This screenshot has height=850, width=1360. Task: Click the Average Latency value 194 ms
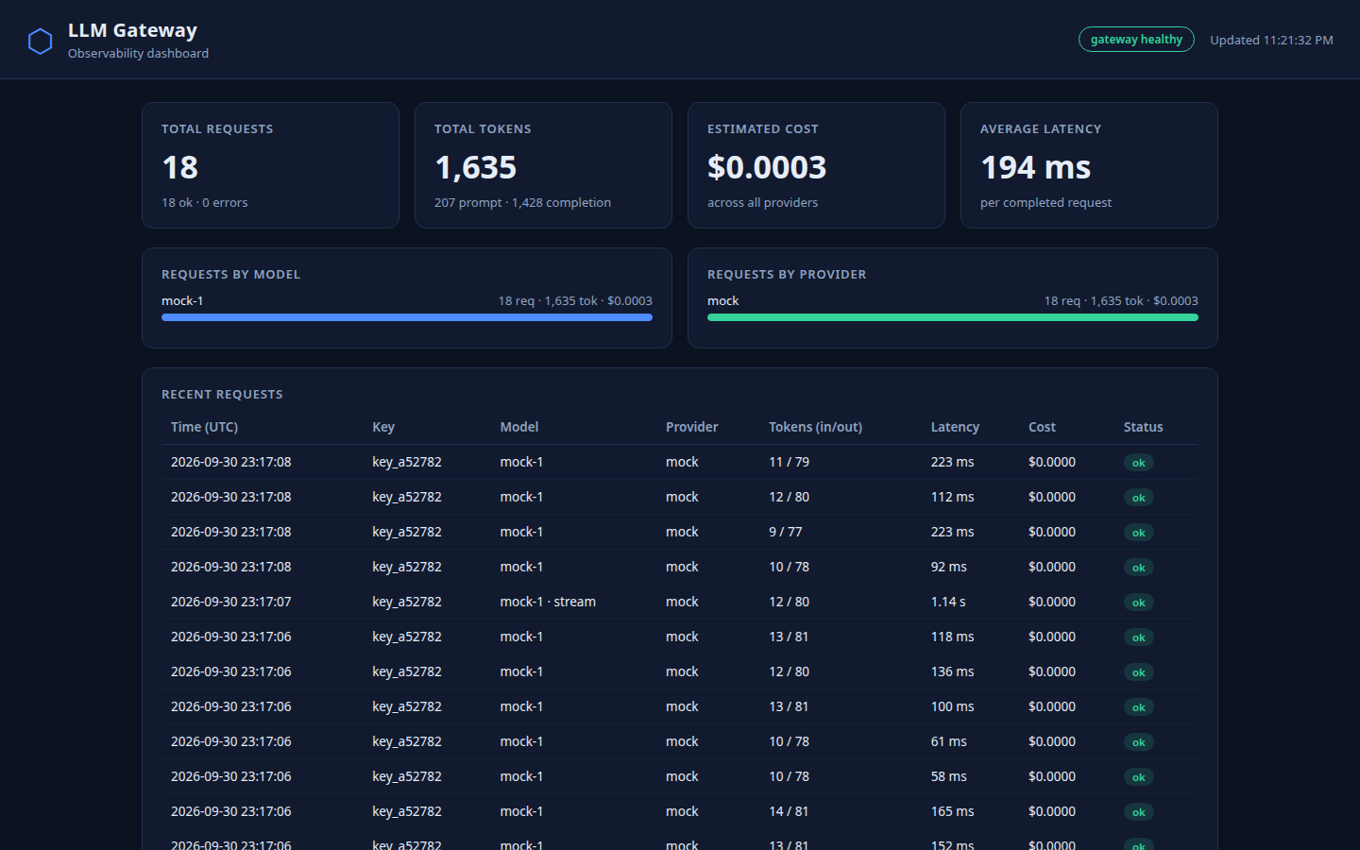click(x=1035, y=168)
